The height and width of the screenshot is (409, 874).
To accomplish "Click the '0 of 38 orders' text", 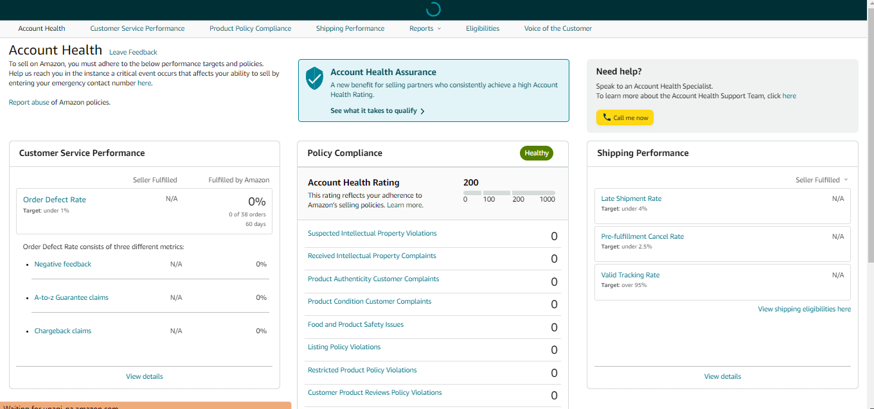I will (247, 214).
